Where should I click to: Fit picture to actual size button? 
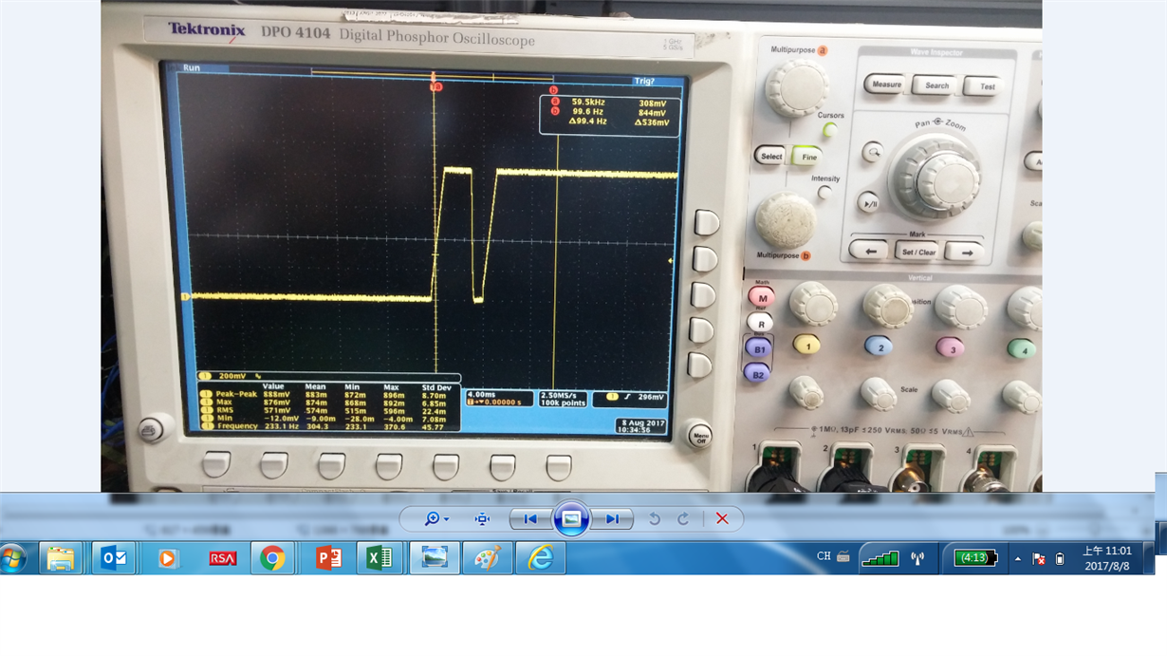coord(482,518)
